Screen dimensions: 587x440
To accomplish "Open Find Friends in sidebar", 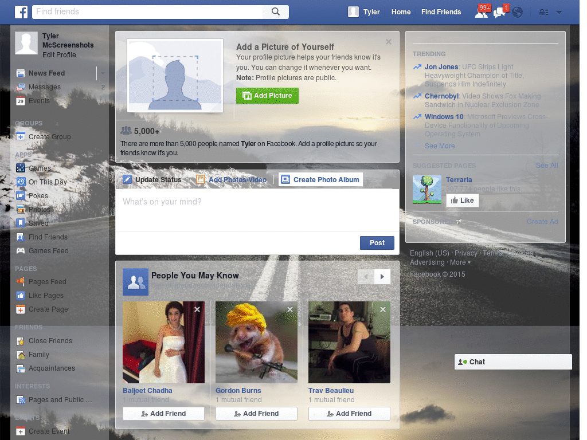I will (x=48, y=237).
